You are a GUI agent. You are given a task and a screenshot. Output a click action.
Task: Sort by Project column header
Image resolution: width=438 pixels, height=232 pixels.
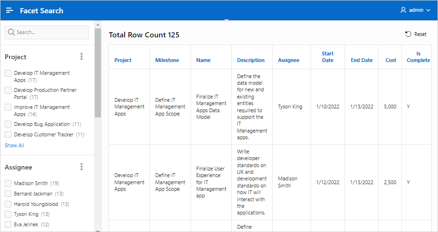pyautogui.click(x=123, y=60)
